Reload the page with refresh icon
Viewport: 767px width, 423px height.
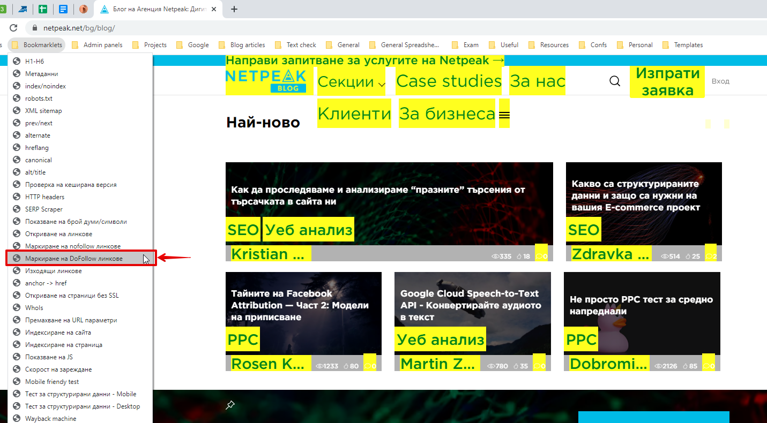point(13,28)
